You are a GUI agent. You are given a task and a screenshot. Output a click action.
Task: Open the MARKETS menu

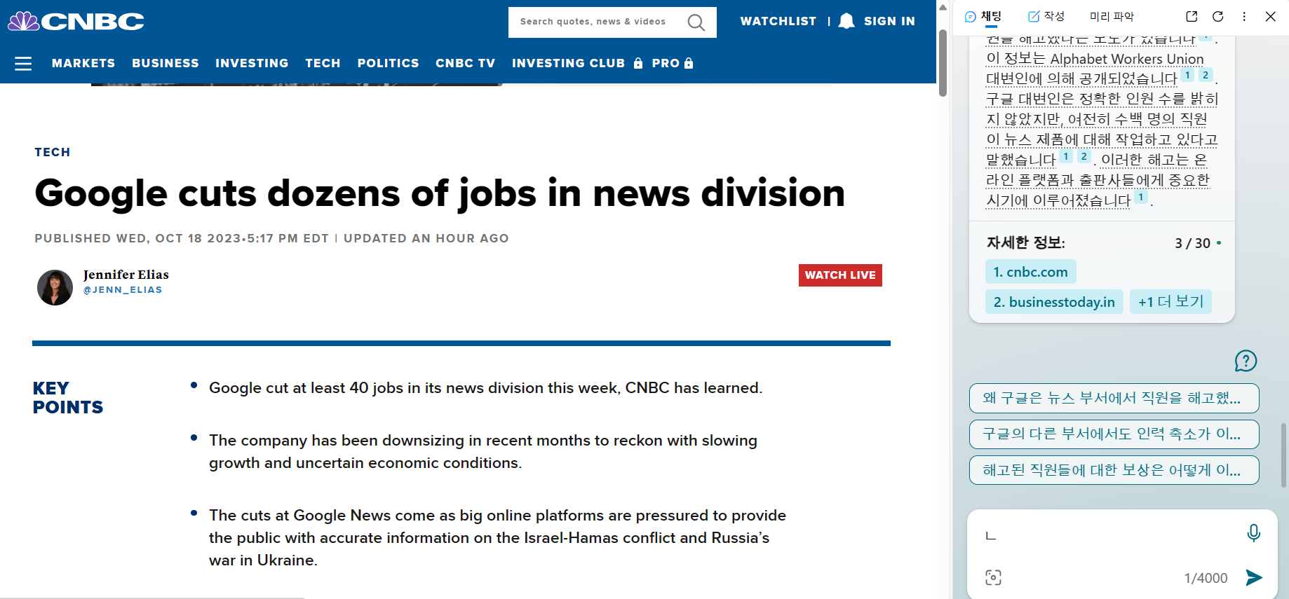pyautogui.click(x=83, y=63)
